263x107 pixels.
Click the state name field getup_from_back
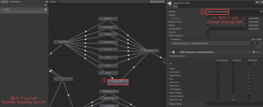coord(214,3)
